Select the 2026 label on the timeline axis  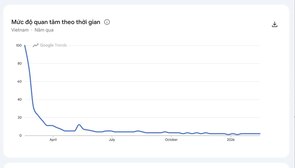[x=231, y=140]
